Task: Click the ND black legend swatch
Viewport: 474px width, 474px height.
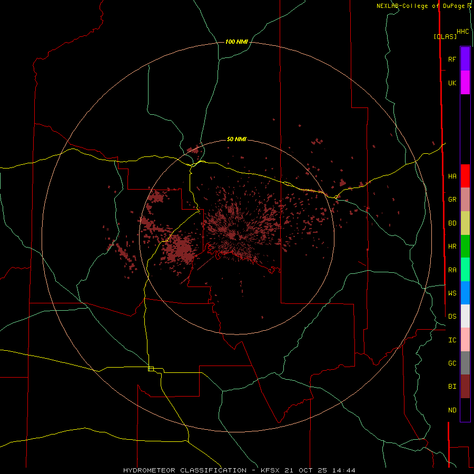Action: [465, 410]
